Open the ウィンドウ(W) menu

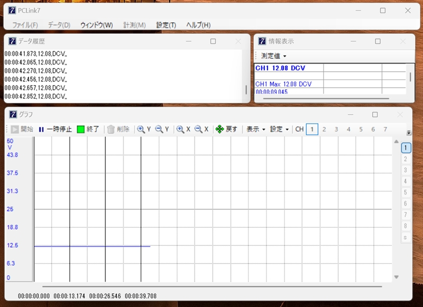[97, 25]
